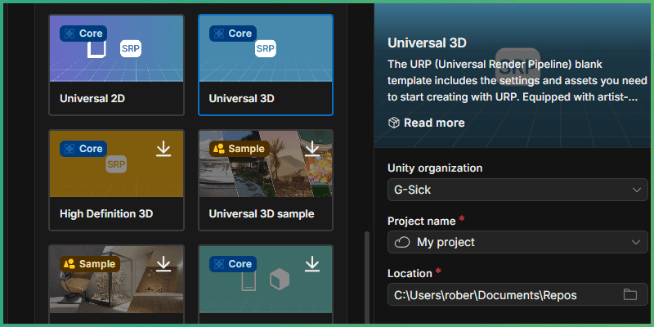Choose the Universal 3D template label
The image size is (654, 327).
click(242, 98)
